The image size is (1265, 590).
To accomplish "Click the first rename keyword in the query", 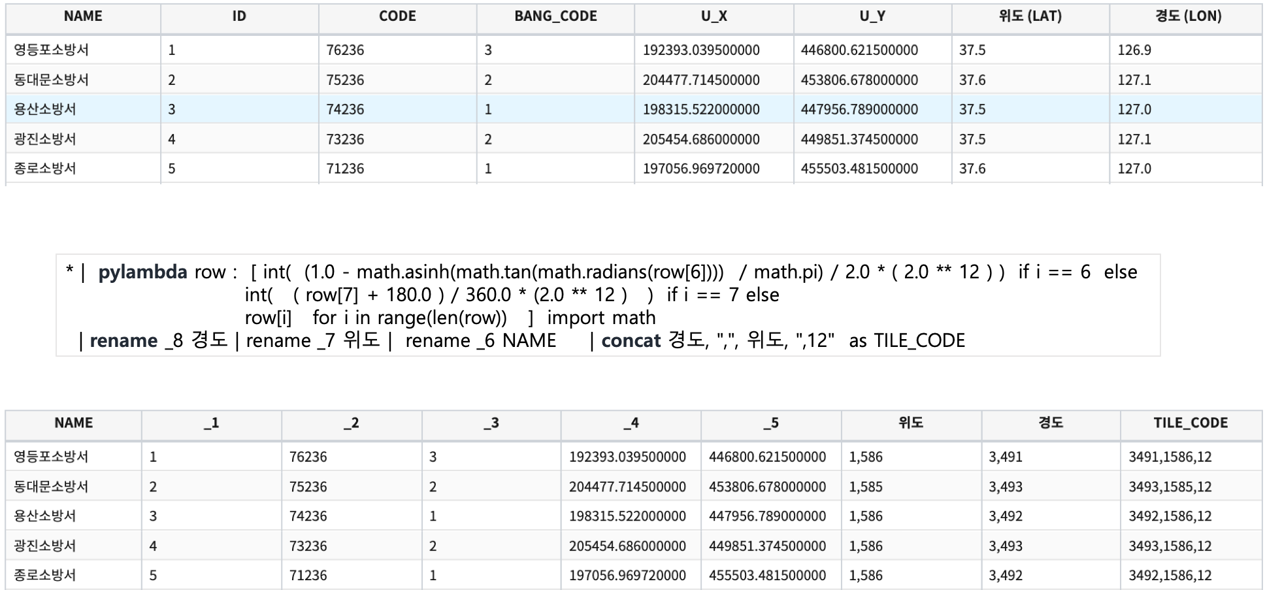I will [x=123, y=340].
